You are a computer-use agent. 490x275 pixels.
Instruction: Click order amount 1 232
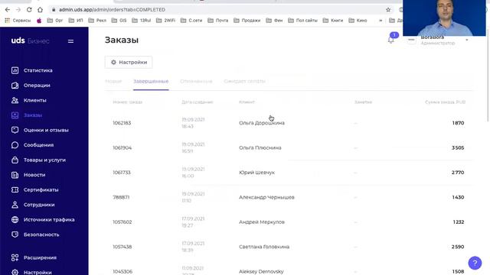(459, 222)
